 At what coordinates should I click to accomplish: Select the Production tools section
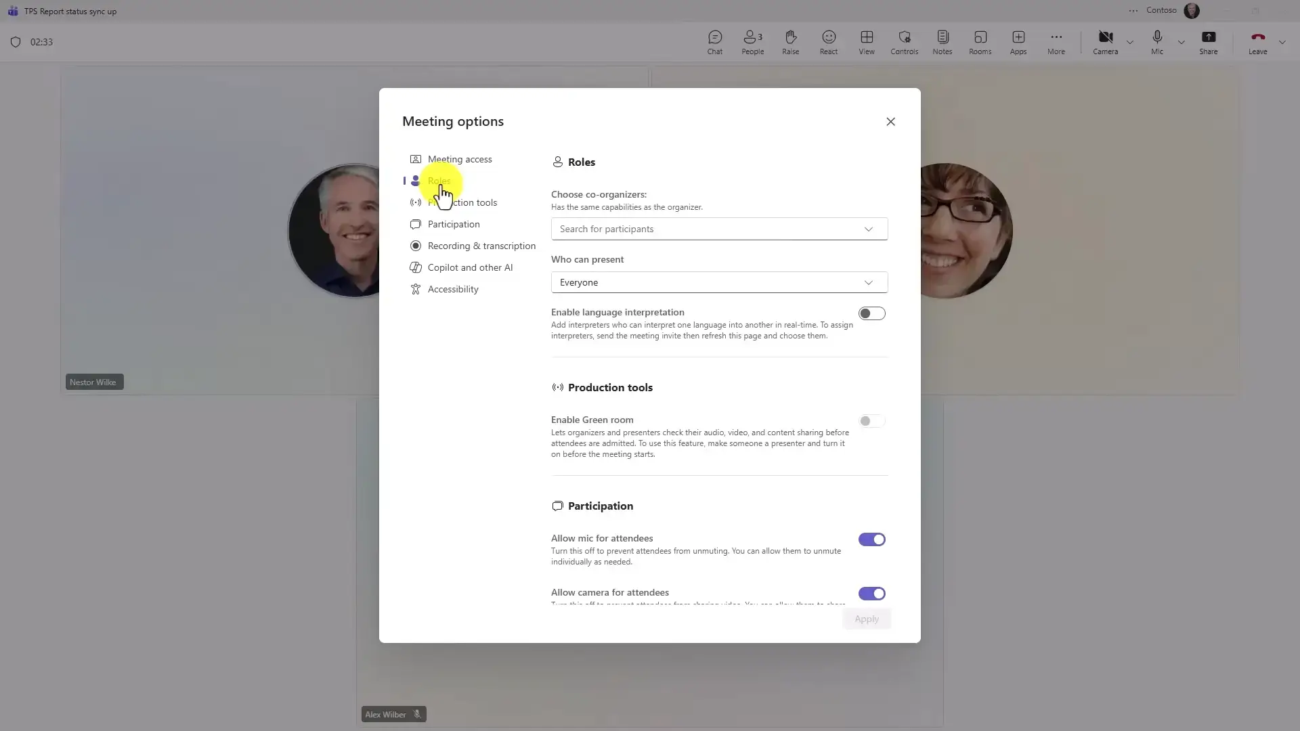462,202
